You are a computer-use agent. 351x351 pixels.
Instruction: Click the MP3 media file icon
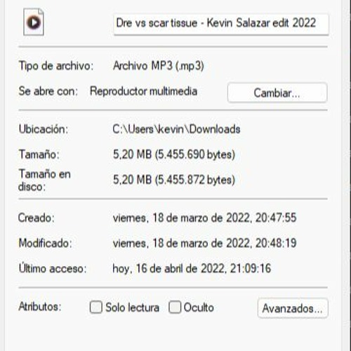tap(34, 22)
